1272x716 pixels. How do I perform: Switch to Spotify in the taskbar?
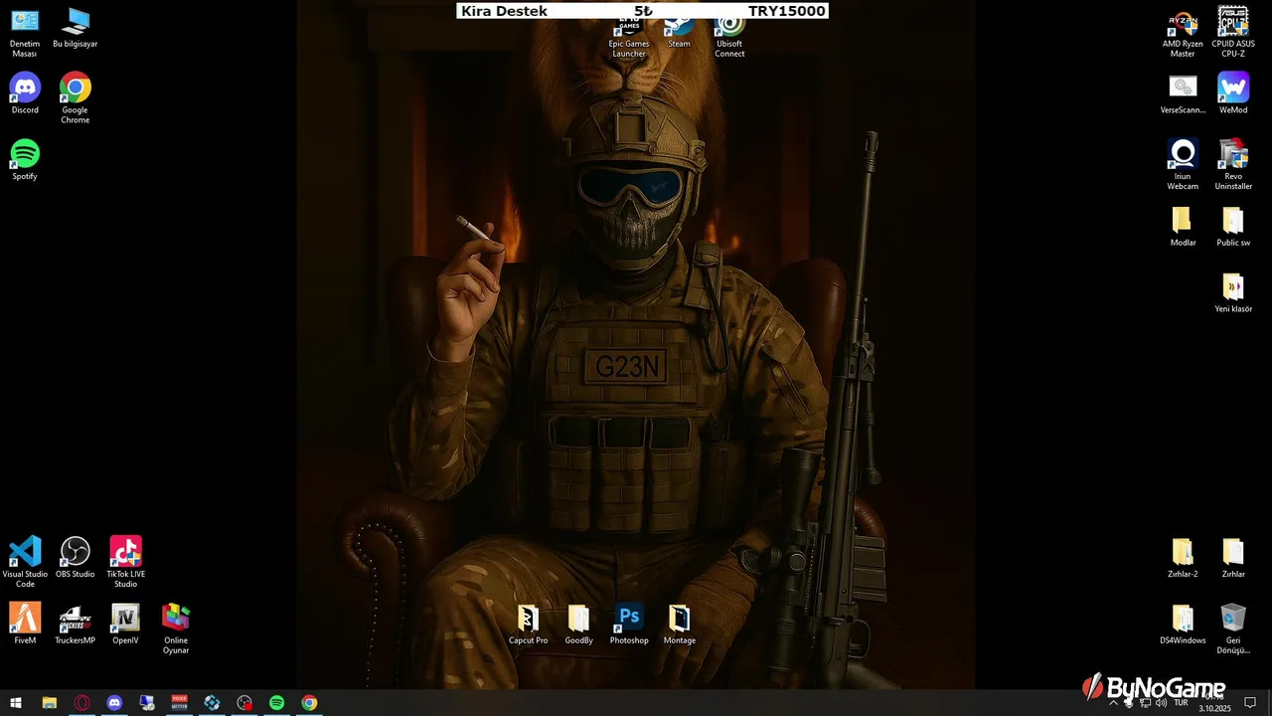[x=277, y=703]
